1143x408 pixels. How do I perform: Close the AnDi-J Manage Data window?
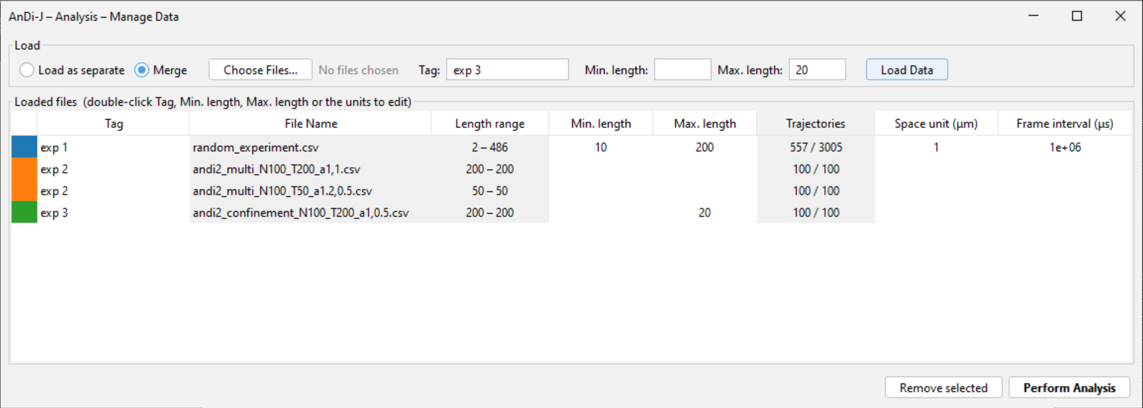coord(1121,16)
